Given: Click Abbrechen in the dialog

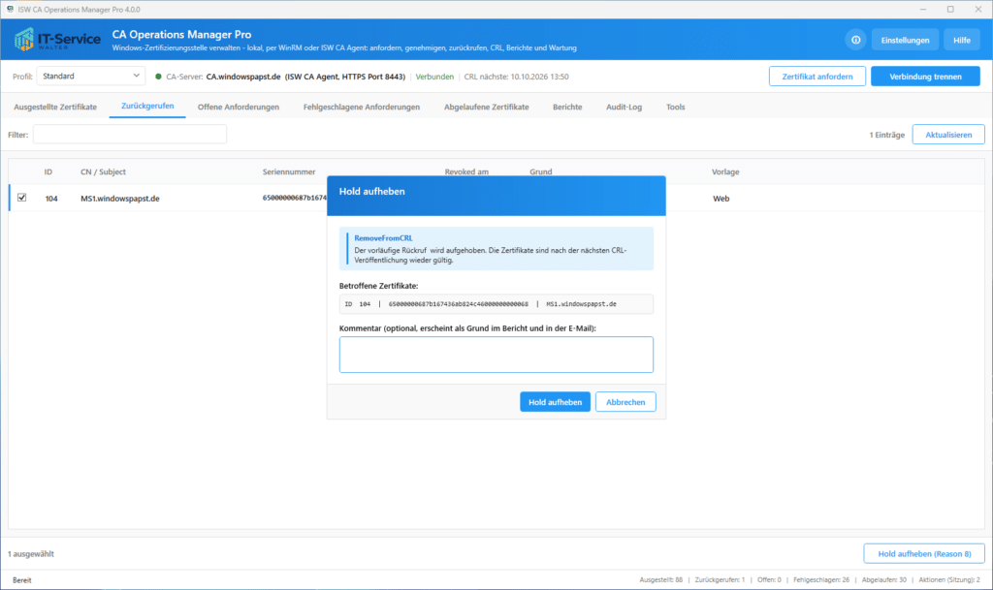Looking at the screenshot, I should [x=625, y=402].
